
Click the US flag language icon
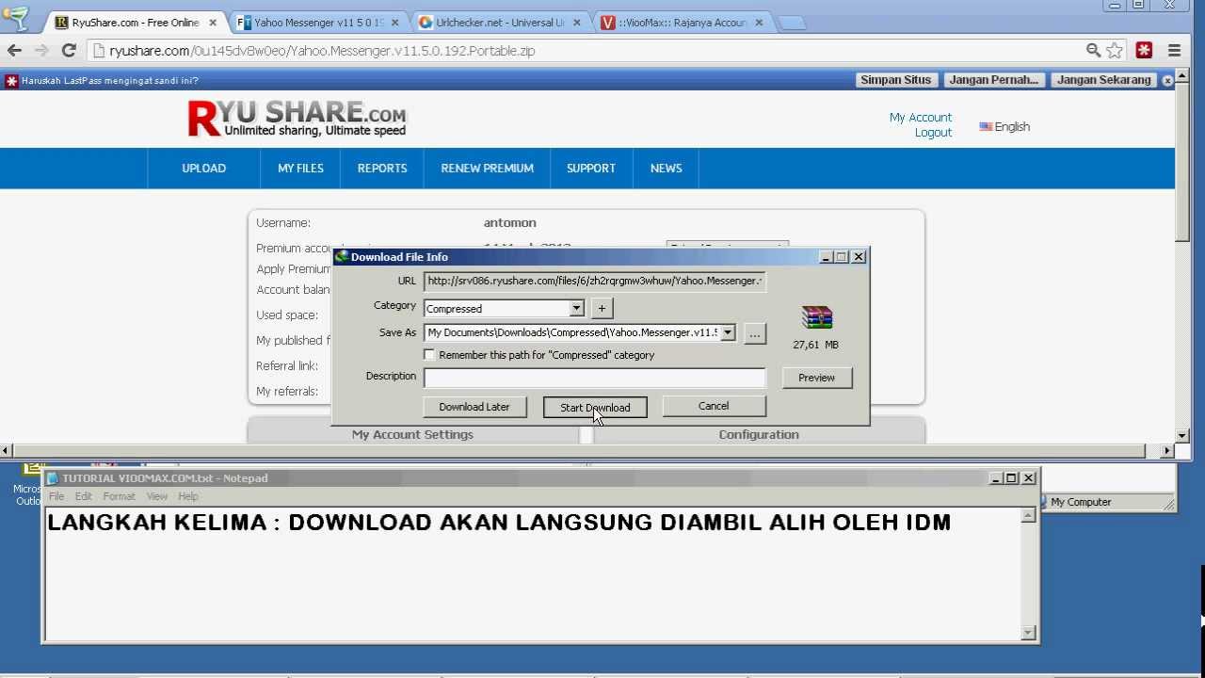point(986,127)
